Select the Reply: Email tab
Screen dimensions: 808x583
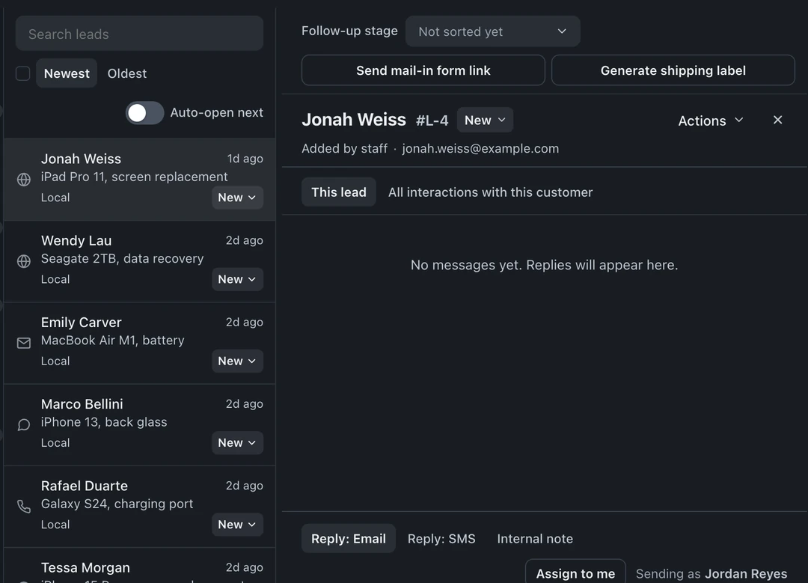point(349,539)
